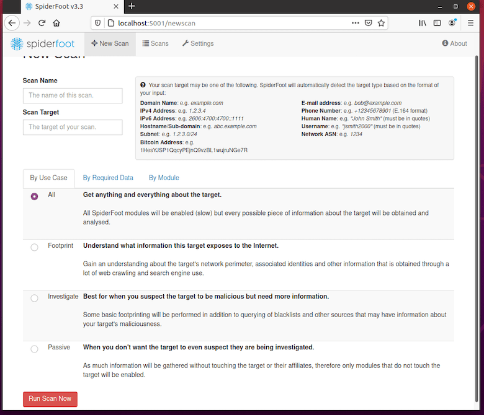484x415 pixels.
Task: Click the SpiderFoot logo
Action: click(x=42, y=44)
